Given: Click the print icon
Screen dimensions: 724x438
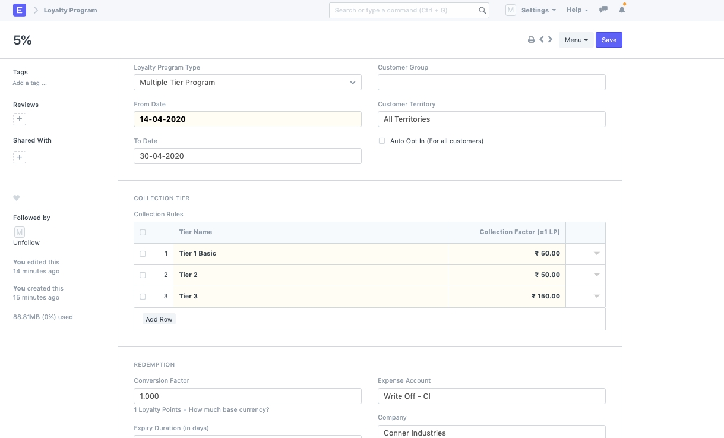Looking at the screenshot, I should click(532, 40).
